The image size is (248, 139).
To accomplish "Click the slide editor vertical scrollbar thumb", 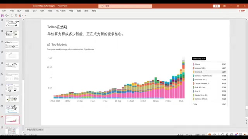I will pyautogui.click(x=246, y=107).
